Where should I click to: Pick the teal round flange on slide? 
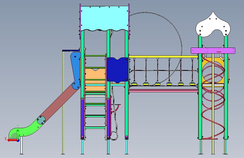41,120
